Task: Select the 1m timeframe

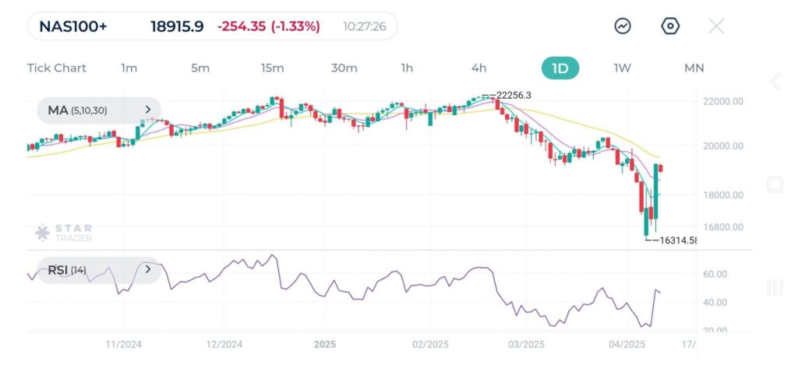Action: coord(129,68)
